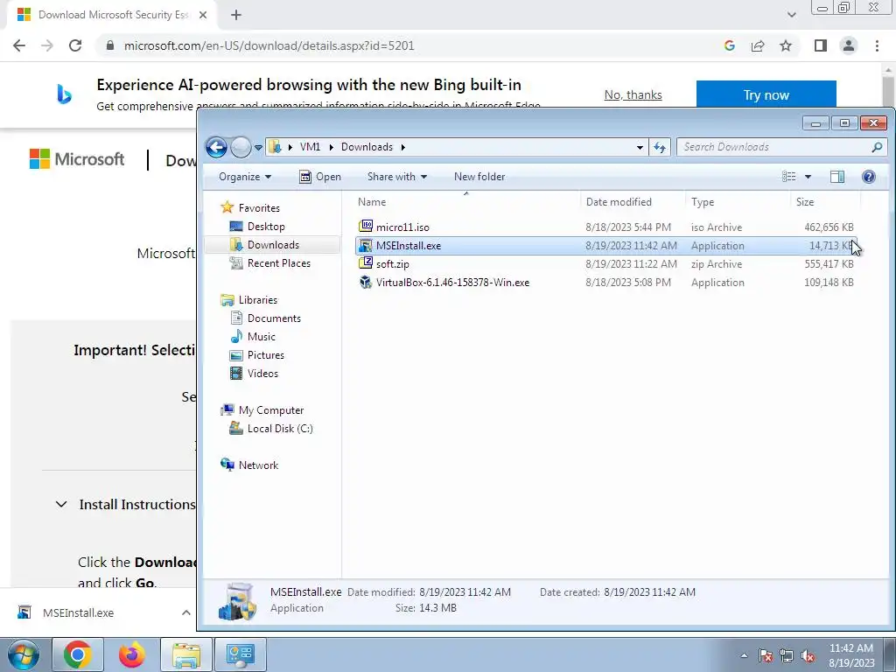
Task: Open the recent pages dropdown beside navigation arrows
Action: pos(258,147)
